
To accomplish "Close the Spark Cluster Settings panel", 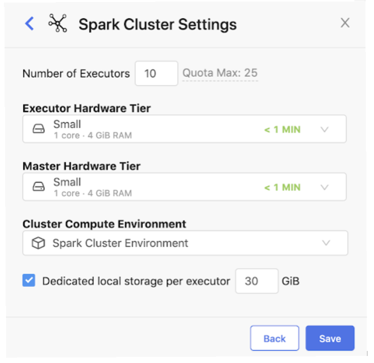I will click(x=345, y=23).
